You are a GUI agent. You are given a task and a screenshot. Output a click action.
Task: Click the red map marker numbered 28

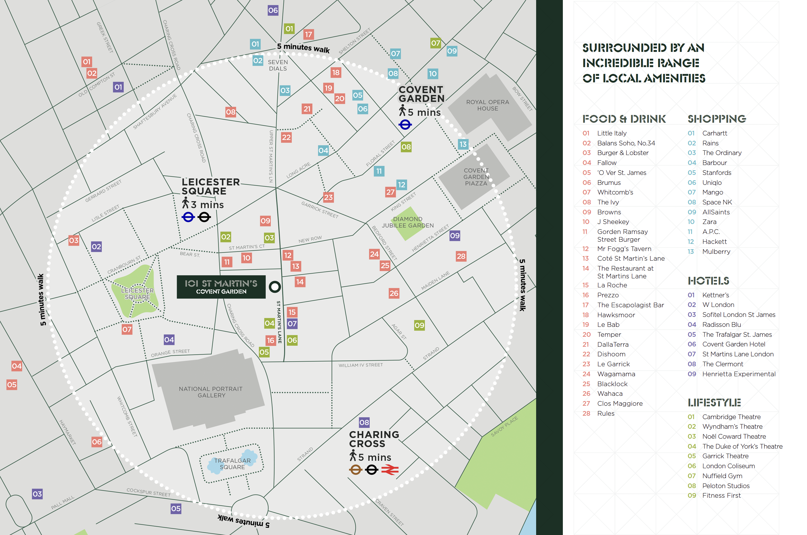pos(461,256)
